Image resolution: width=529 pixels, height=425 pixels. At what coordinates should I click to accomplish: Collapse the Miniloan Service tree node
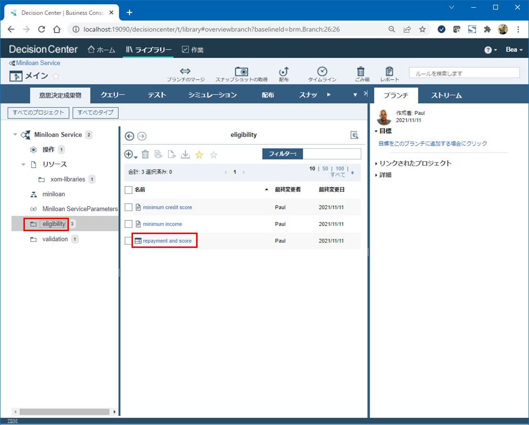(x=15, y=134)
